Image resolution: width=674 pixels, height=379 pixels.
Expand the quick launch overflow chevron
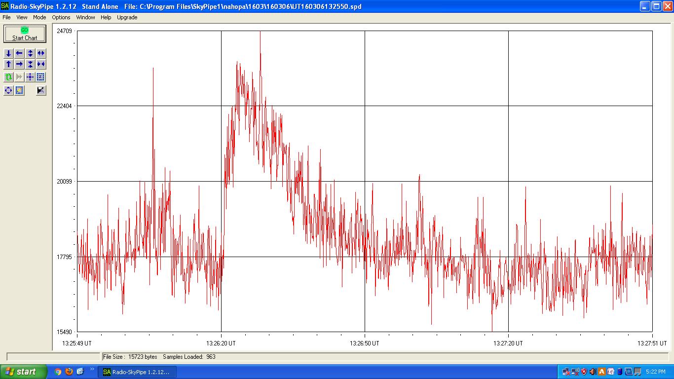coord(92,369)
